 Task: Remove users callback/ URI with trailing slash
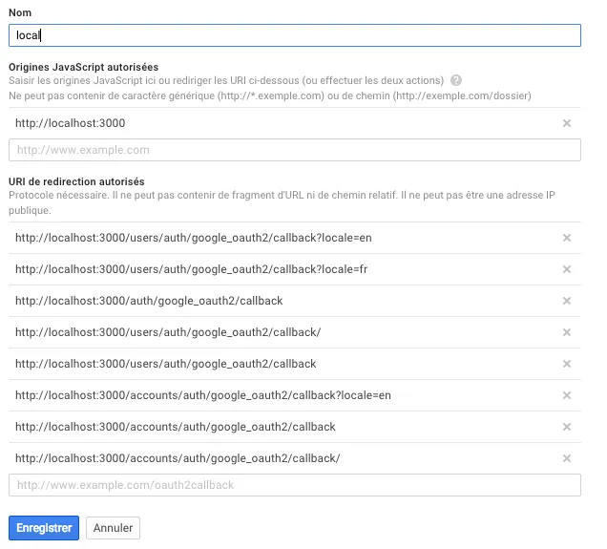tap(567, 332)
